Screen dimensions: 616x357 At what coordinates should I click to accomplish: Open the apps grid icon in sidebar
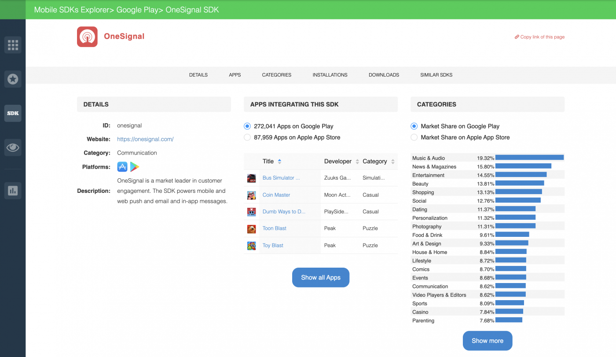[x=13, y=44]
